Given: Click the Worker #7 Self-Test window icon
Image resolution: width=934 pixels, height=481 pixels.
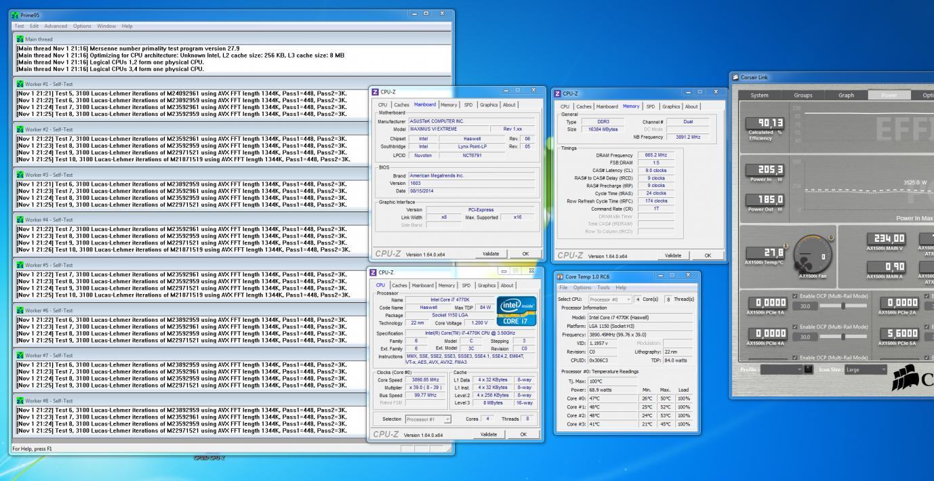Looking at the screenshot, I should 20,355.
